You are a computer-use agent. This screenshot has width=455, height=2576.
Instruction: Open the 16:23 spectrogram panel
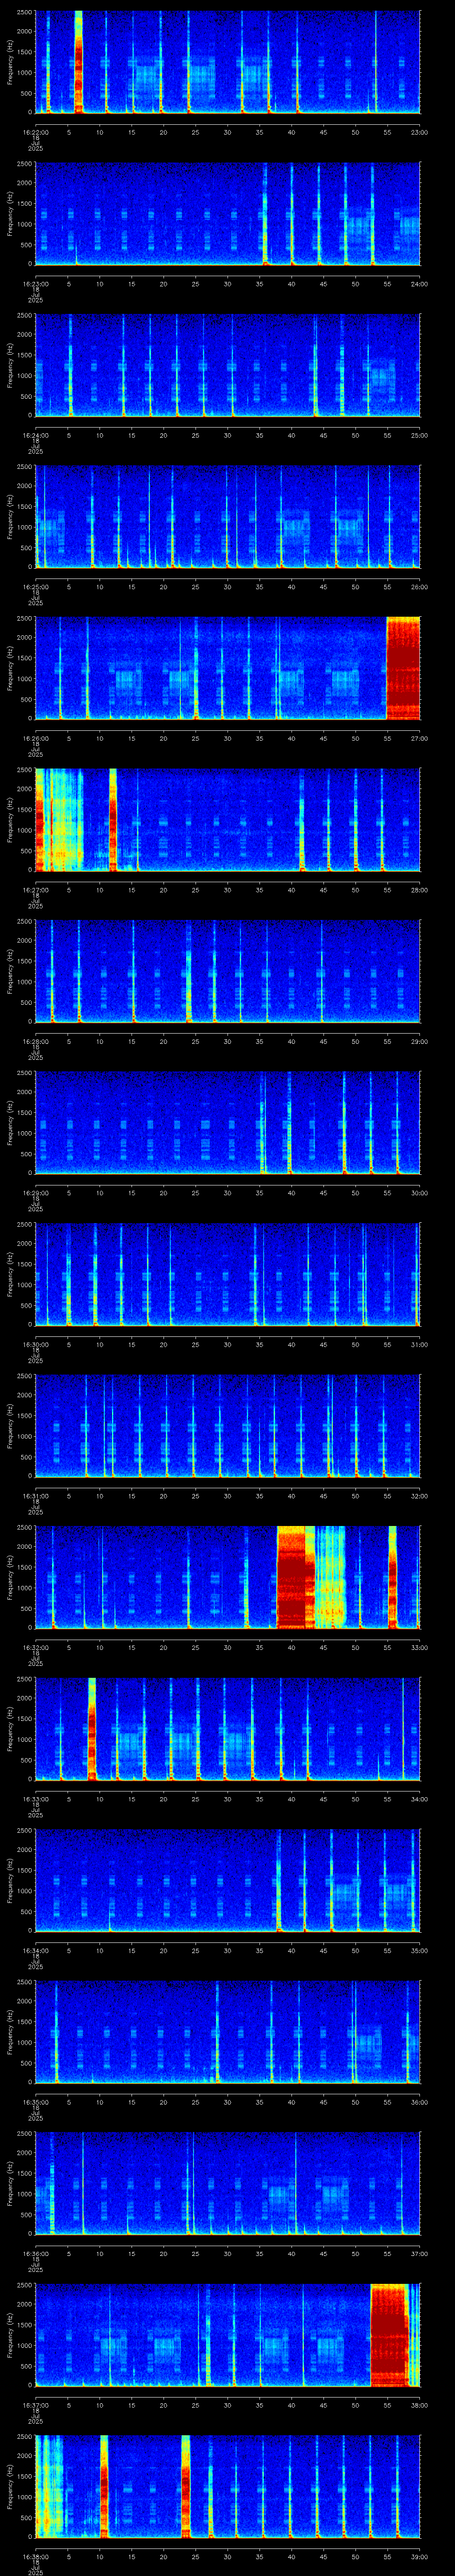click(x=227, y=214)
